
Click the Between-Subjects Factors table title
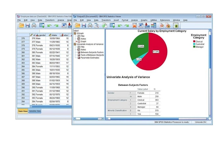tap(133, 85)
